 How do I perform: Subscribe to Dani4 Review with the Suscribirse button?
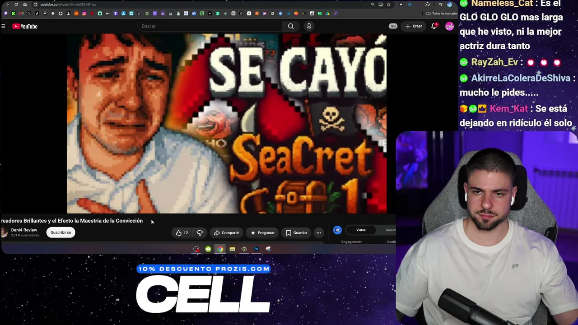click(61, 232)
